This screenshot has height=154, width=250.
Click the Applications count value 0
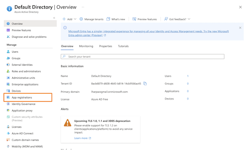pyautogui.click(x=188, y=91)
